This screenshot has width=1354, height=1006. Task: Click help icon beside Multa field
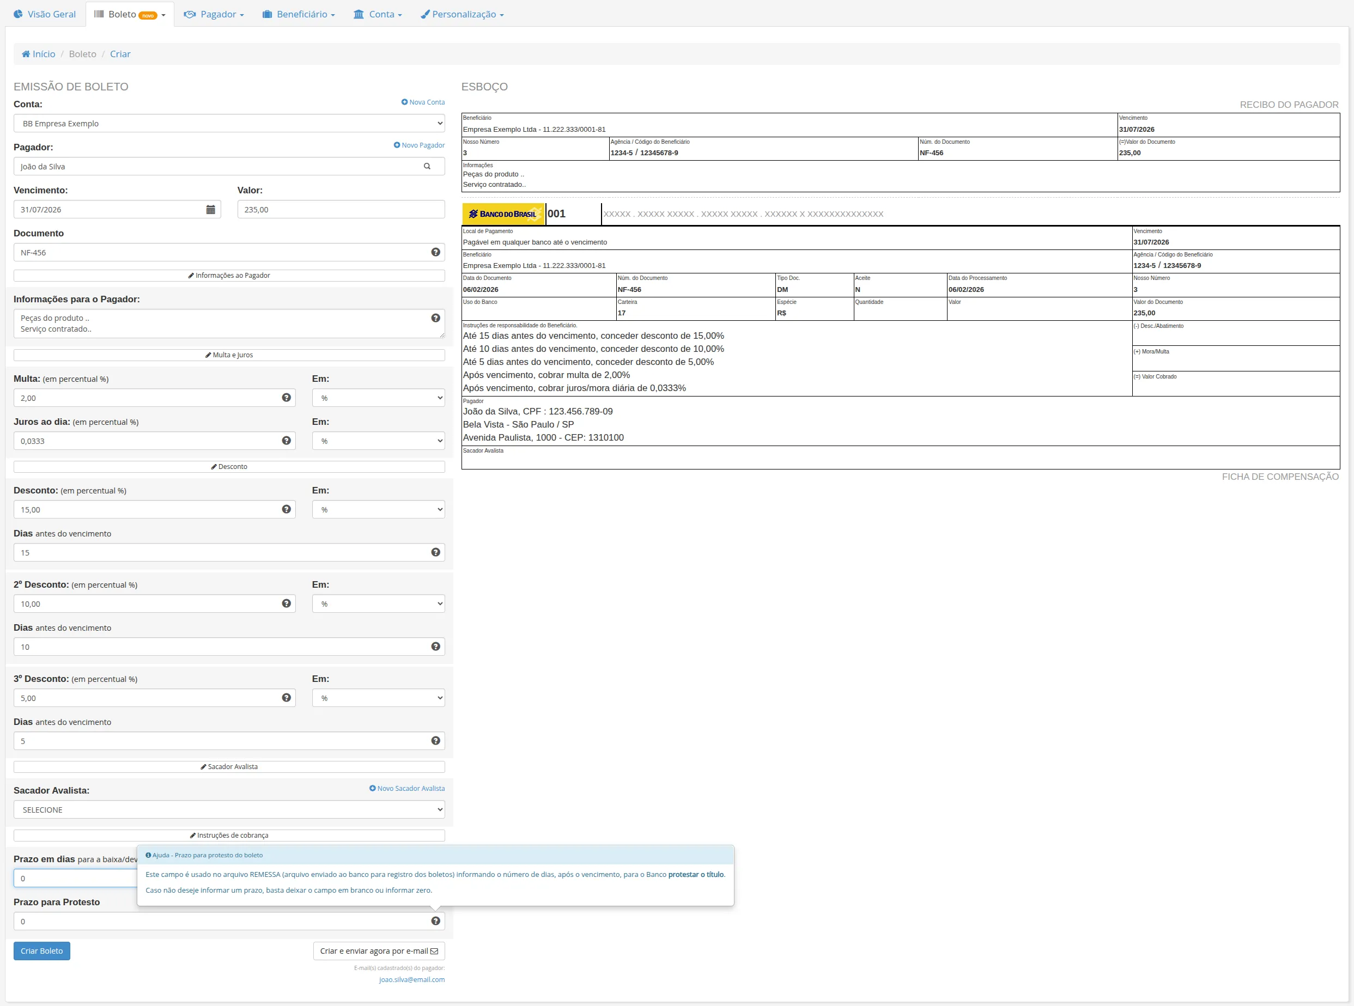(x=286, y=398)
